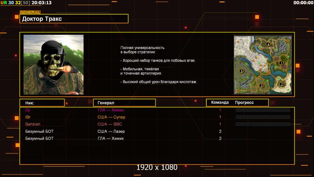
Task: Click the 00:00:00 timer in corner
Action: (x=303, y=3)
